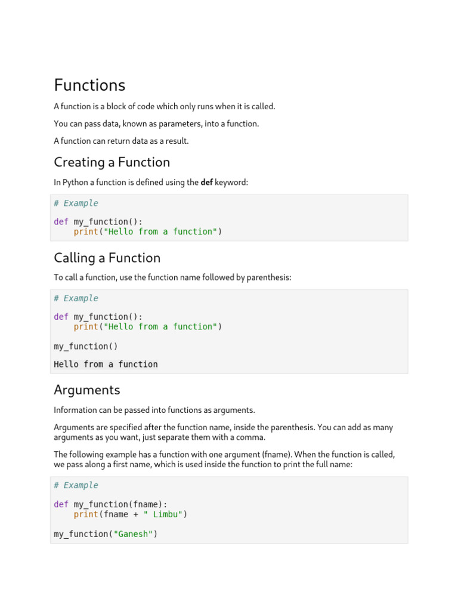Click the "To call a function" sentence

tap(172, 277)
